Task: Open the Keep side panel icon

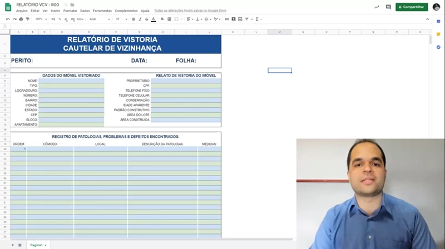Action: click(438, 34)
